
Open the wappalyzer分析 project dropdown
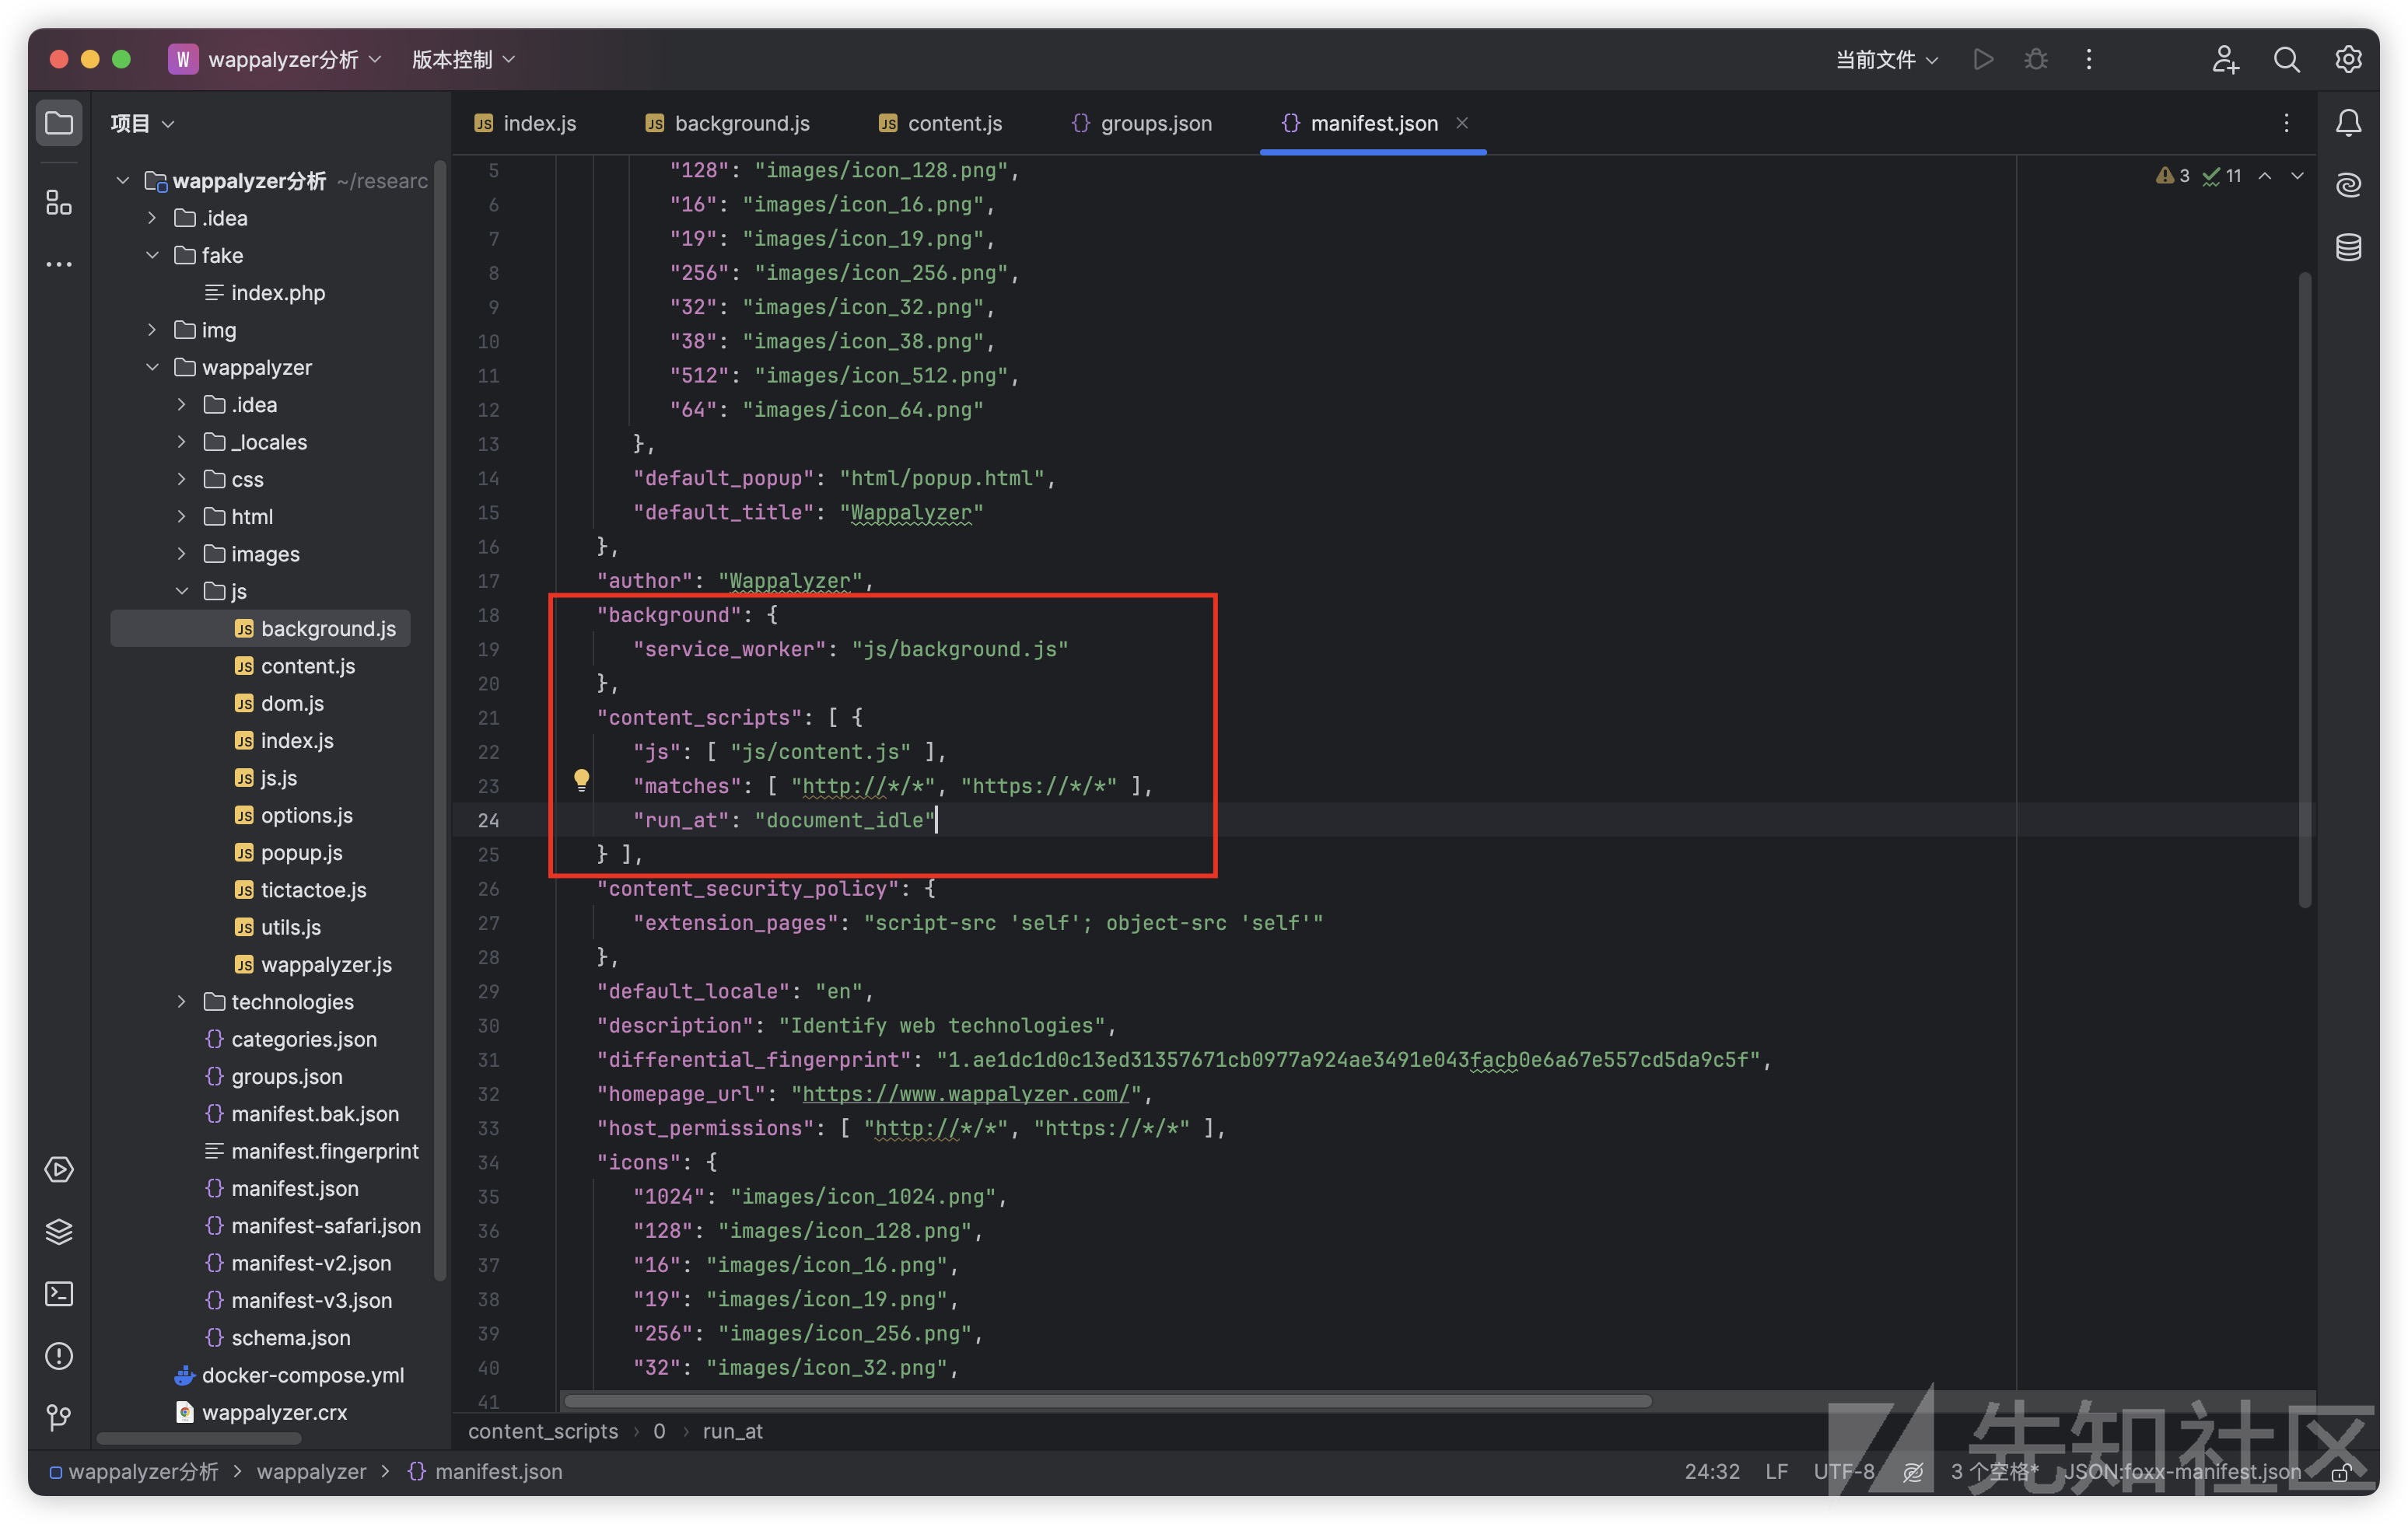click(x=275, y=59)
